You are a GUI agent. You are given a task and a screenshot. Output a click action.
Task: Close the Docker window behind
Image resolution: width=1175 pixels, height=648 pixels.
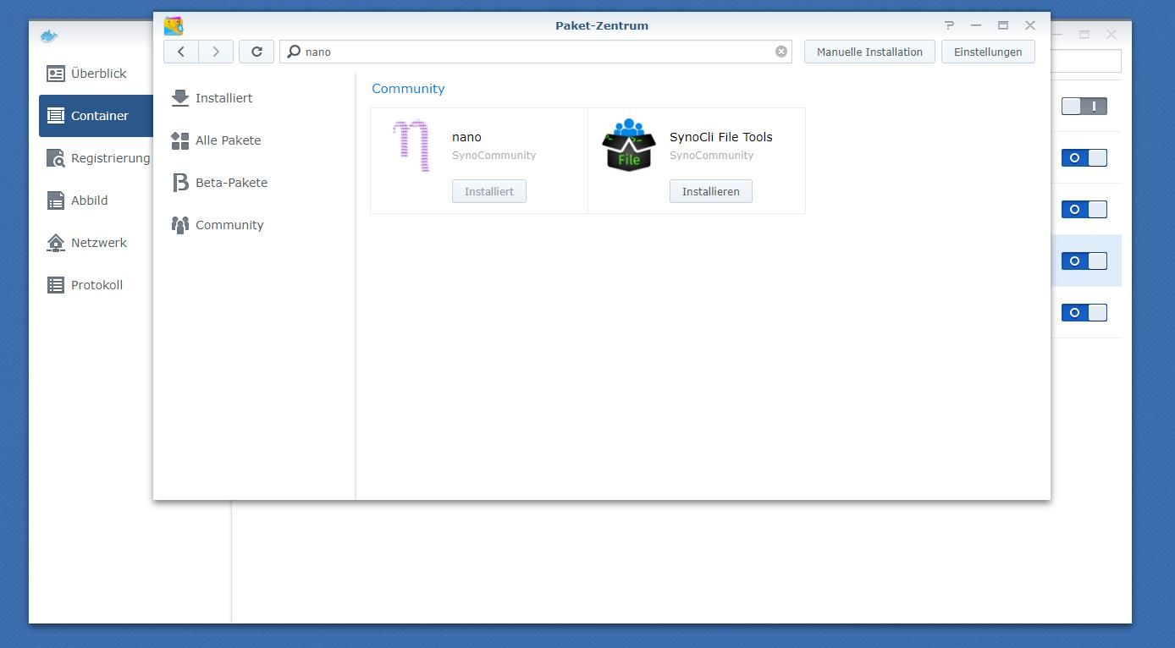(x=1112, y=35)
